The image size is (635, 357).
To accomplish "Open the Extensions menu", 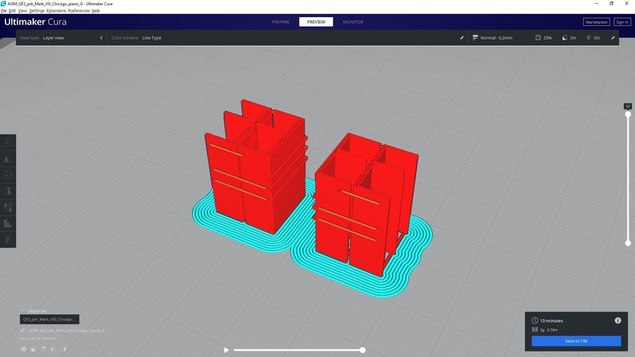I will tap(56, 11).
